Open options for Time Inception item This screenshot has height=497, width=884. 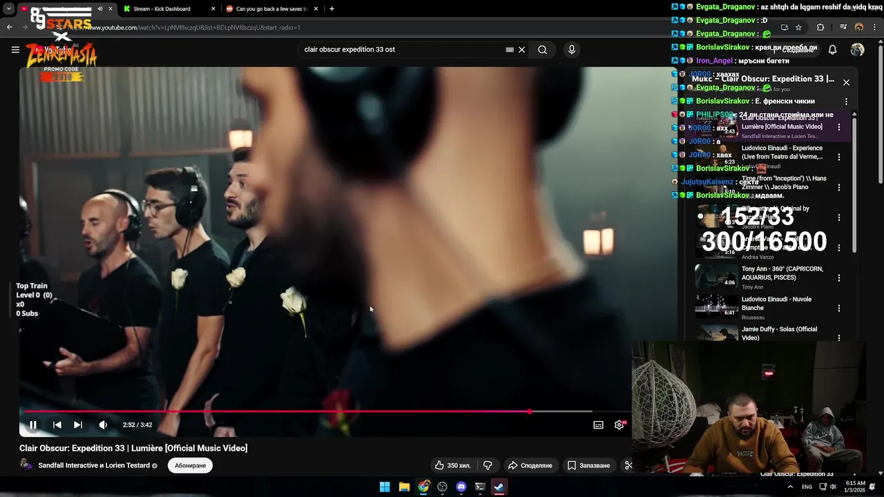point(839,187)
